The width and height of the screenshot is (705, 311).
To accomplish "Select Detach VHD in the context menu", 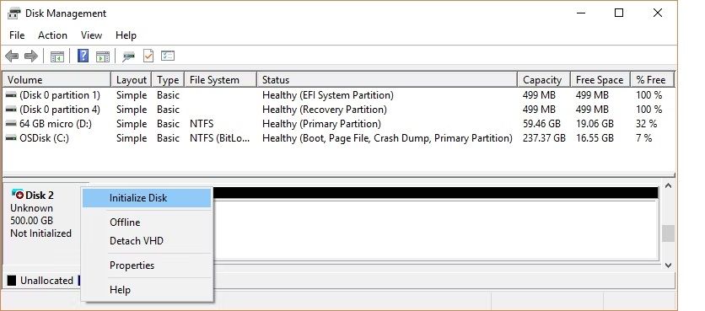I will pyautogui.click(x=147, y=241).
